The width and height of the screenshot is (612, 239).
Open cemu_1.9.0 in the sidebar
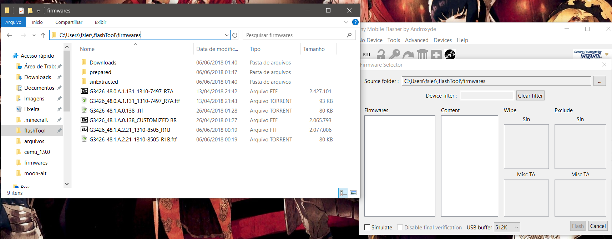pyautogui.click(x=37, y=152)
